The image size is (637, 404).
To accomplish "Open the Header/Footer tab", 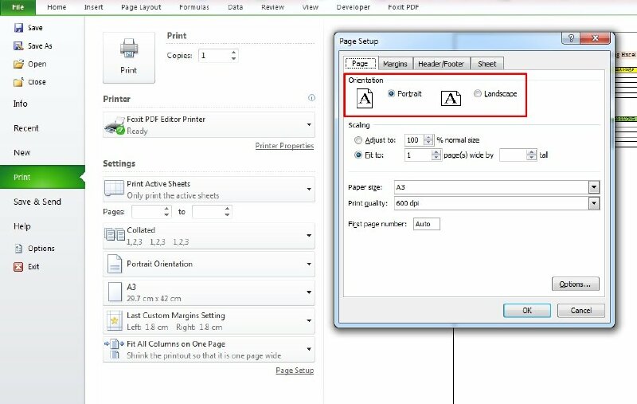I will point(442,64).
